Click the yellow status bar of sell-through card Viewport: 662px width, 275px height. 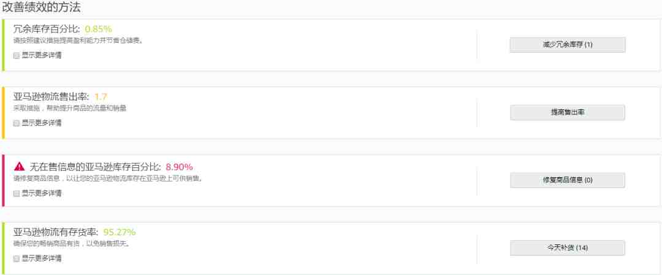(4, 113)
